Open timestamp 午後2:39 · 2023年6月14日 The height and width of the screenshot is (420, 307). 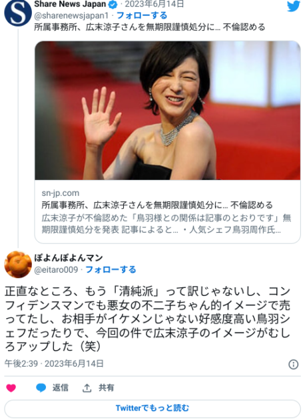click(x=54, y=364)
